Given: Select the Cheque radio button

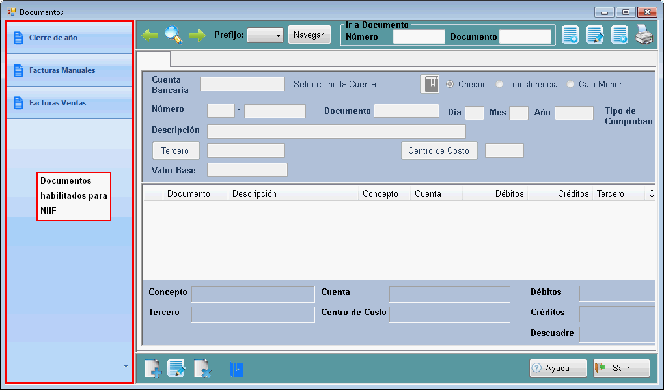Looking at the screenshot, I should point(450,85).
